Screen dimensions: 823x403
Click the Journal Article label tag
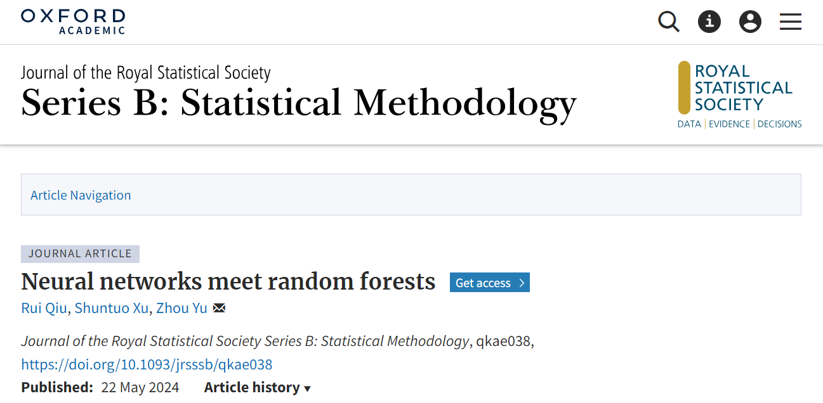[80, 253]
